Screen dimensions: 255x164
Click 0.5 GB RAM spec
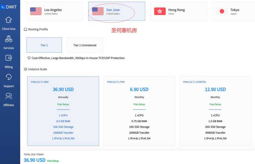63,121
